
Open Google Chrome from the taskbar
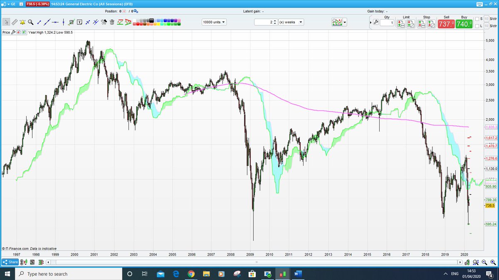(191, 274)
